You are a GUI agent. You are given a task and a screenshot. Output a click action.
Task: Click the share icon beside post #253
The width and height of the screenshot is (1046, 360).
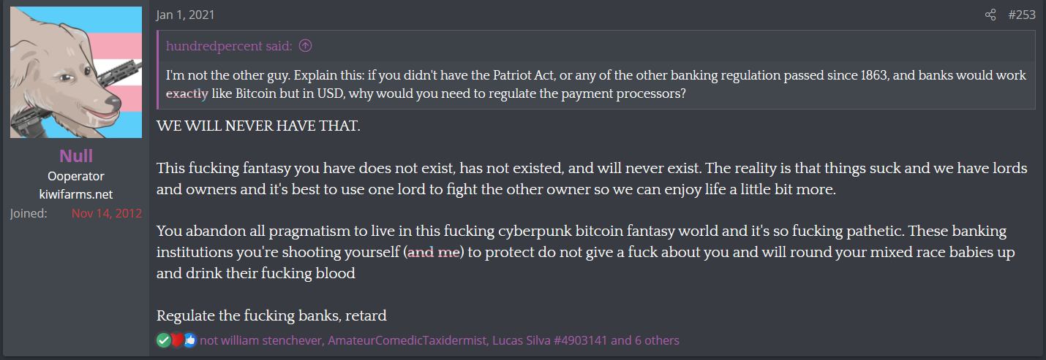[x=990, y=15]
